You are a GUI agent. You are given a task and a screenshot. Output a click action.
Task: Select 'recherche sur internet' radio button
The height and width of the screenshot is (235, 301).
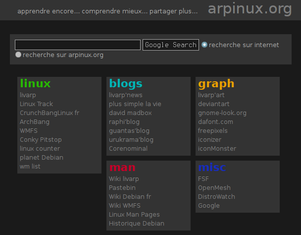point(204,45)
